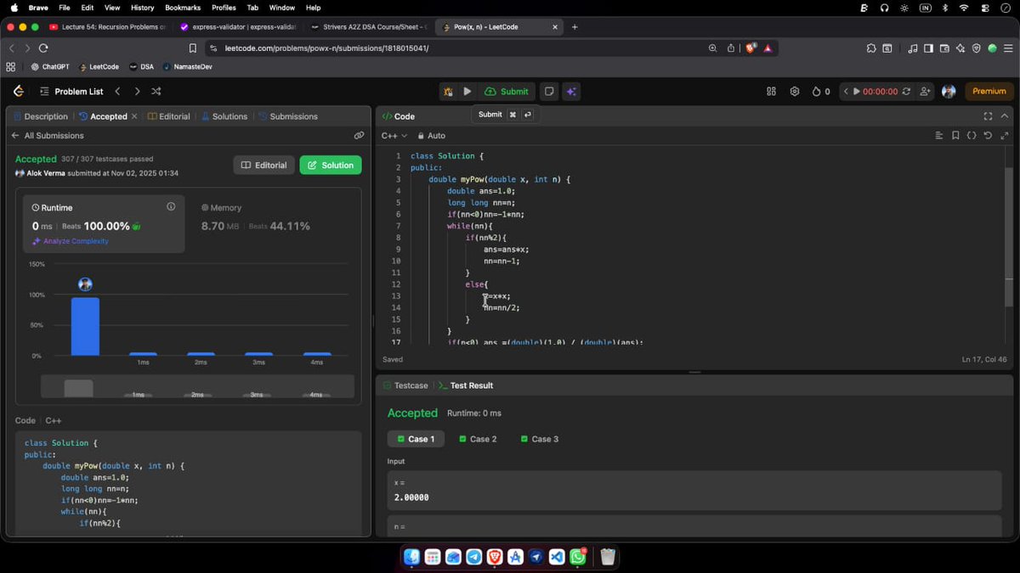Select the Case 2 result
This screenshot has height=573, width=1020.
[478, 439]
